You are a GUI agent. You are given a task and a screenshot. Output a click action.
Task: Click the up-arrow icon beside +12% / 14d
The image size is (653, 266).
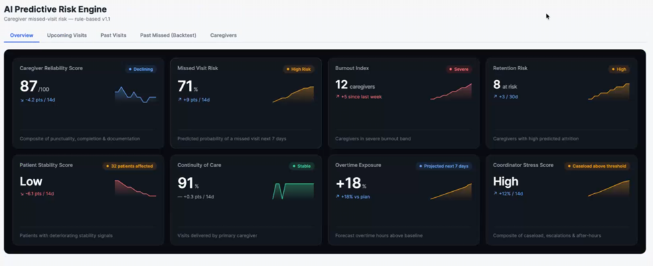495,193
